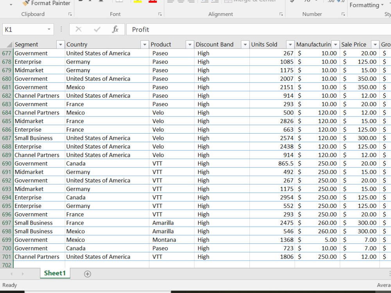Open the Sale Price column filter dropdown
The width and height of the screenshot is (391, 293).
point(375,44)
